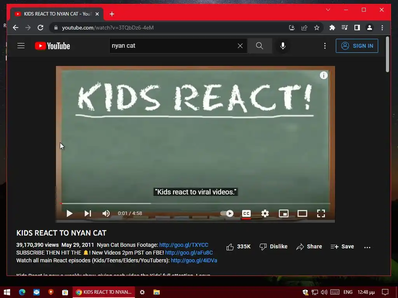Bookmark this tab star
The height and width of the screenshot is (298, 398).
coord(316,28)
